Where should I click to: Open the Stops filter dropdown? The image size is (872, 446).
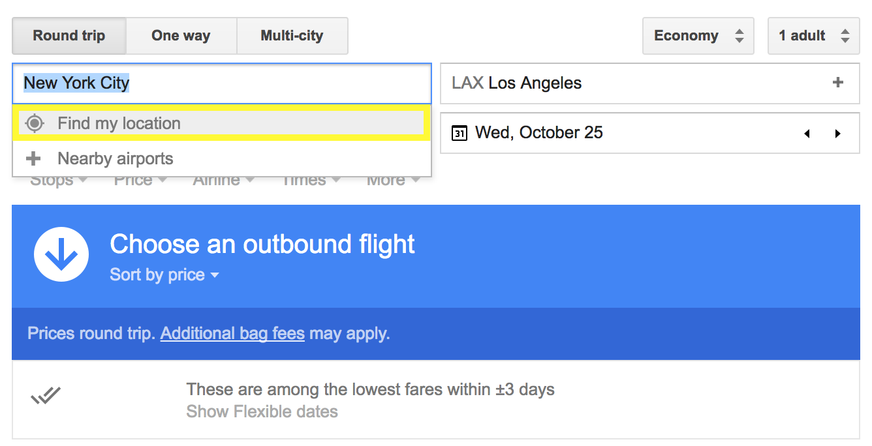pyautogui.click(x=57, y=179)
